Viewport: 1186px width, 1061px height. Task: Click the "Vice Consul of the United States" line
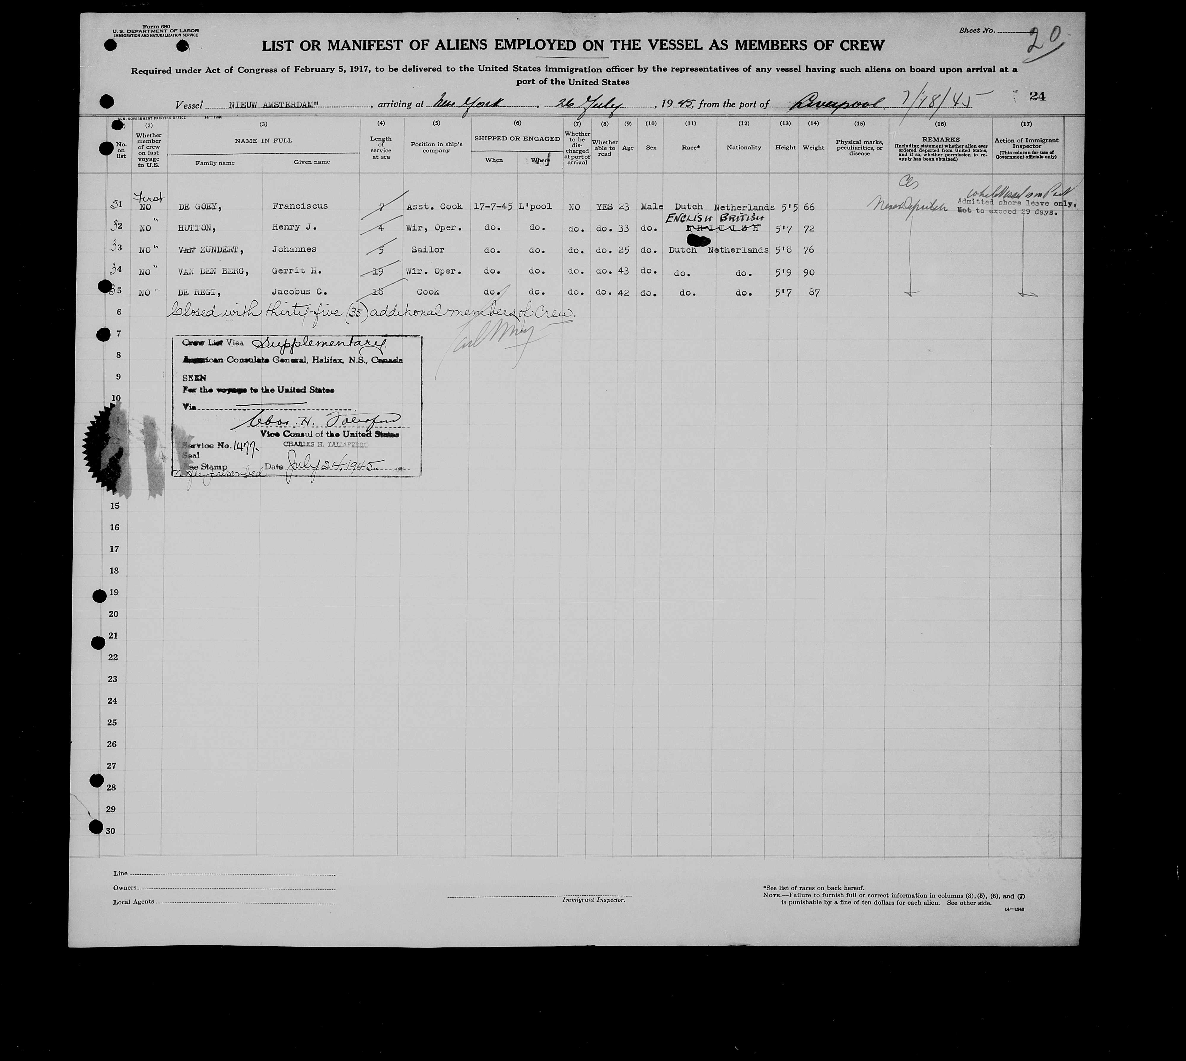coord(330,434)
